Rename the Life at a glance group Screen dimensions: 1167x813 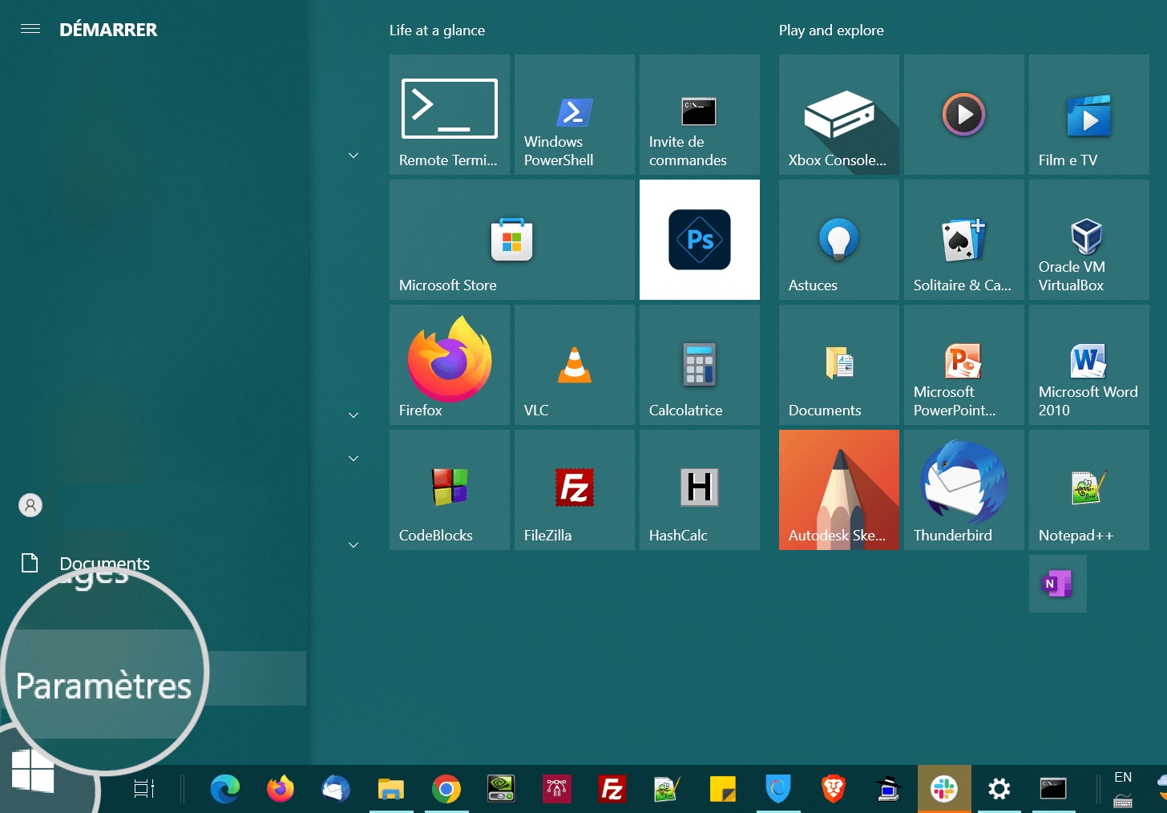pos(437,30)
